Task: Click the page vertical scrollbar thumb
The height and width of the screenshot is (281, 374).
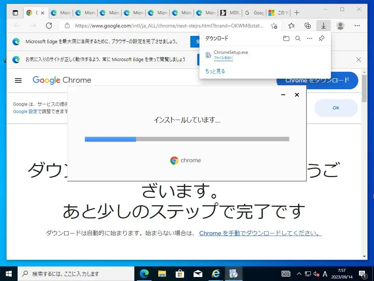Action: click(x=364, y=89)
